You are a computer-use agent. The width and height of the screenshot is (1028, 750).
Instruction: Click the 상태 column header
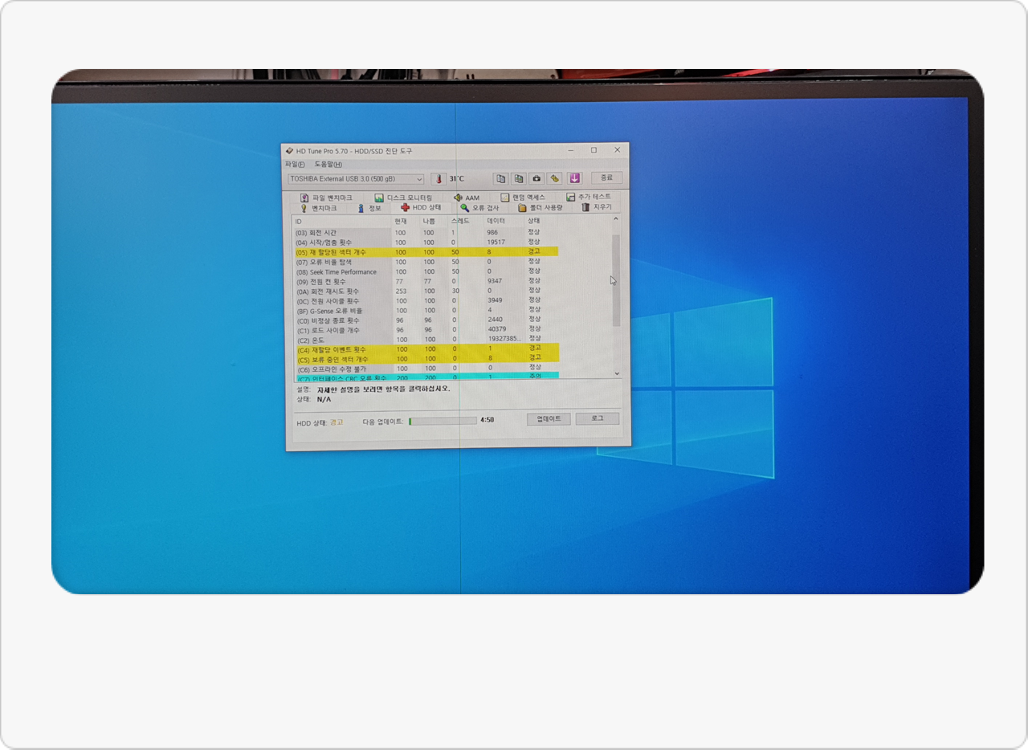coord(541,220)
